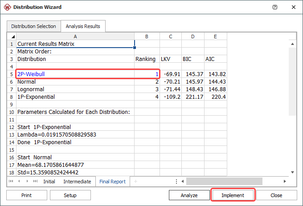Click the horizontal scrollbar left arrow
The height and width of the screenshot is (206, 303).
(183, 182)
